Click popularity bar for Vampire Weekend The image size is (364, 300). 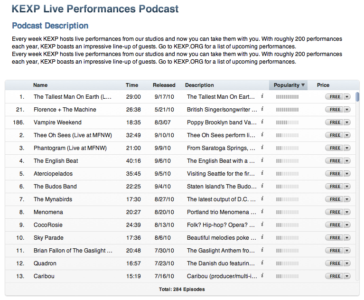pyautogui.click(x=288, y=122)
